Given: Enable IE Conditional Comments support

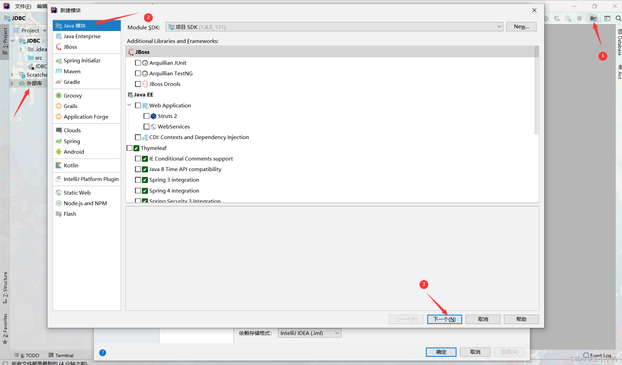Looking at the screenshot, I should [138, 158].
